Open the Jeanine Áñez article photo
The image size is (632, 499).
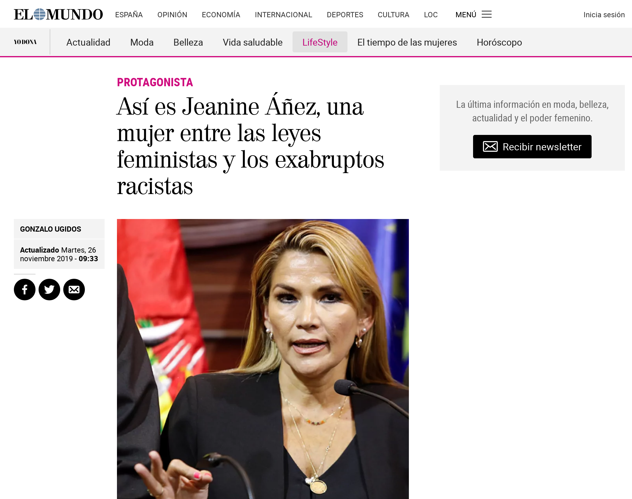coord(263,359)
